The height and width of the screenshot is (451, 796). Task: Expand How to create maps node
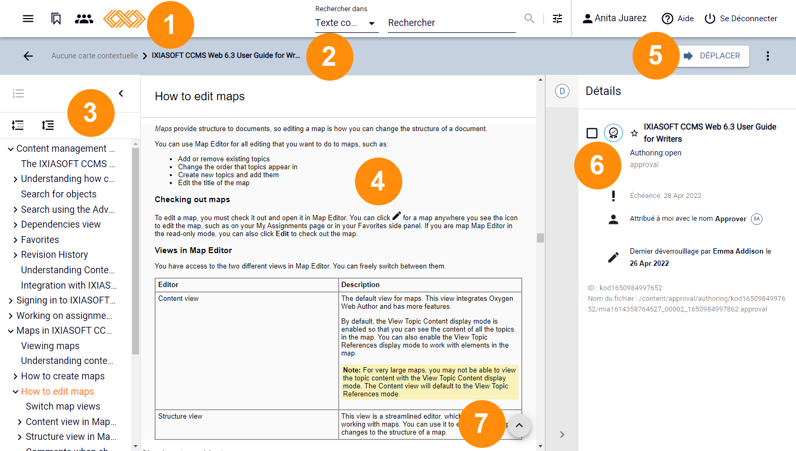[15, 377]
